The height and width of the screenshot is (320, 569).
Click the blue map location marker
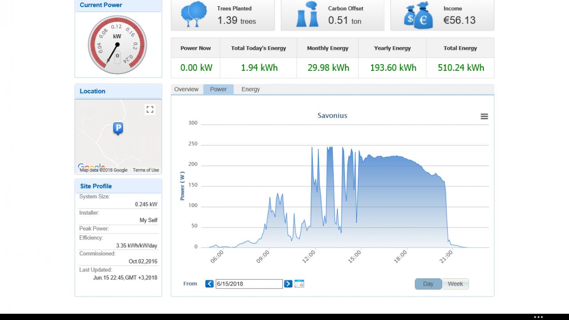pyautogui.click(x=118, y=129)
